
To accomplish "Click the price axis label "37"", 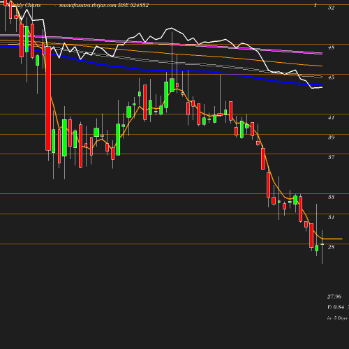I will pyautogui.click(x=331, y=157).
